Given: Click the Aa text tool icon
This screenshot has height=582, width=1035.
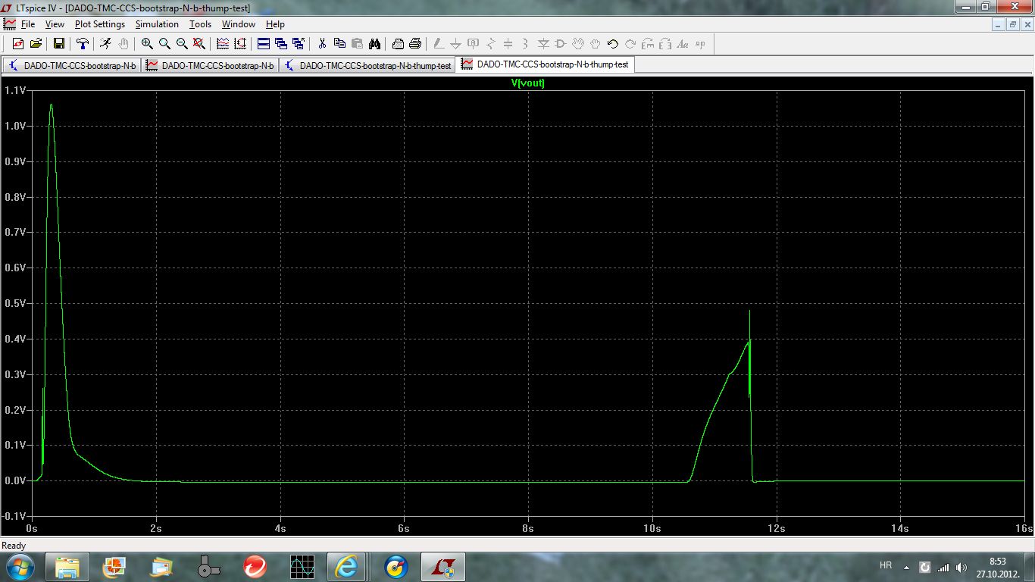Looking at the screenshot, I should point(683,44).
